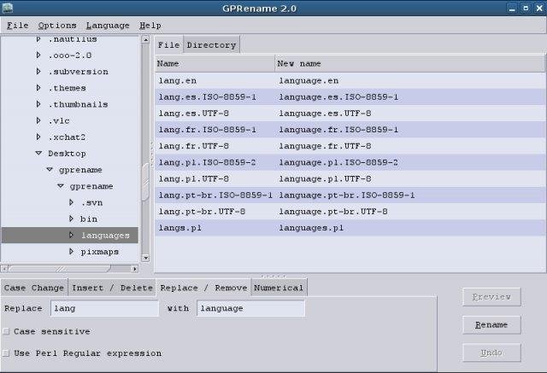Click the Name column header
This screenshot has height=373, width=547.
tap(215, 63)
